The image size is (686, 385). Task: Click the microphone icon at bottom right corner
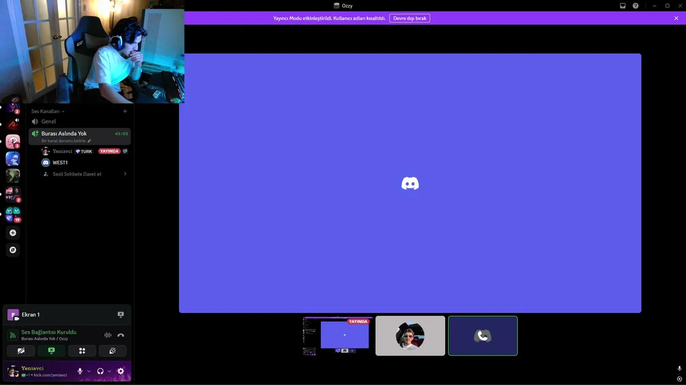tap(680, 369)
